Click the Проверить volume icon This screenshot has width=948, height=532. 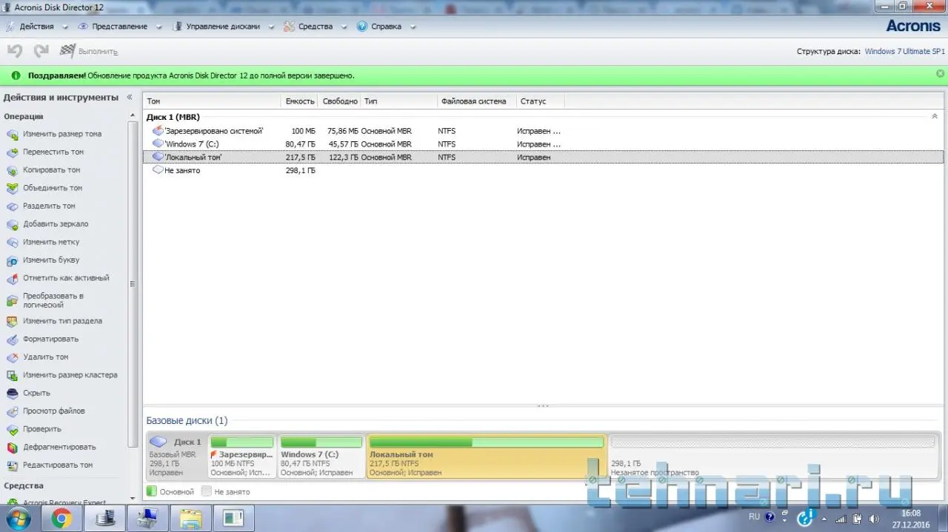[x=12, y=429]
